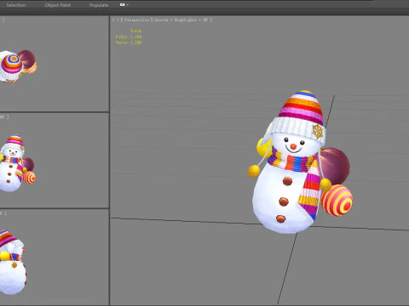Image resolution: width=409 pixels, height=306 pixels.
Task: Toggle the ribbon minimize icon after Populate
Action: point(123,4)
